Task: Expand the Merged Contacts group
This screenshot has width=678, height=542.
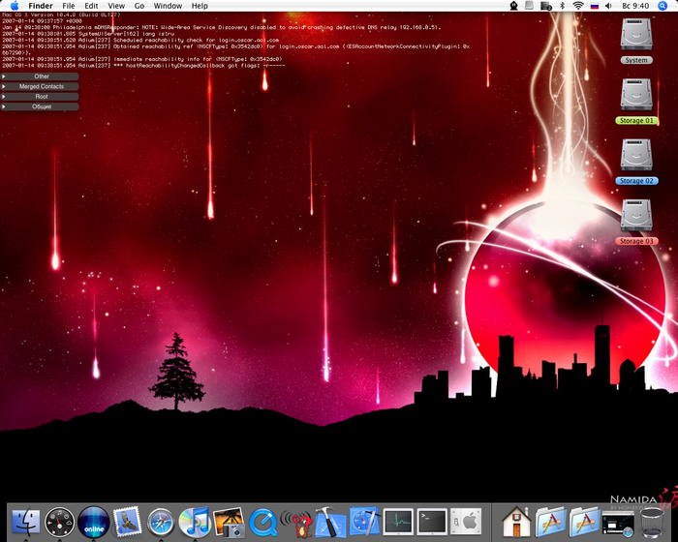Action: click(41, 86)
